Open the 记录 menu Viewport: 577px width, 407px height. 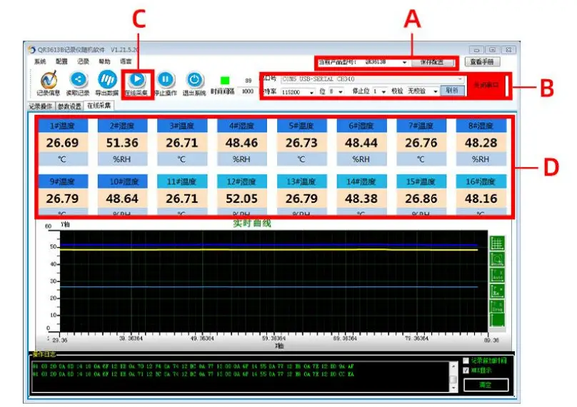point(83,61)
